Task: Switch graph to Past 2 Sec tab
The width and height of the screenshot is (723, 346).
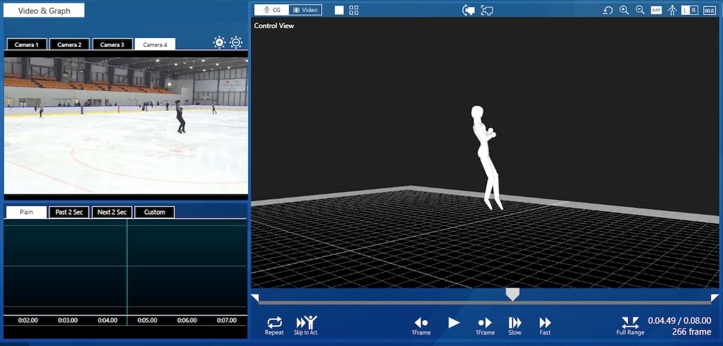Action: click(69, 212)
